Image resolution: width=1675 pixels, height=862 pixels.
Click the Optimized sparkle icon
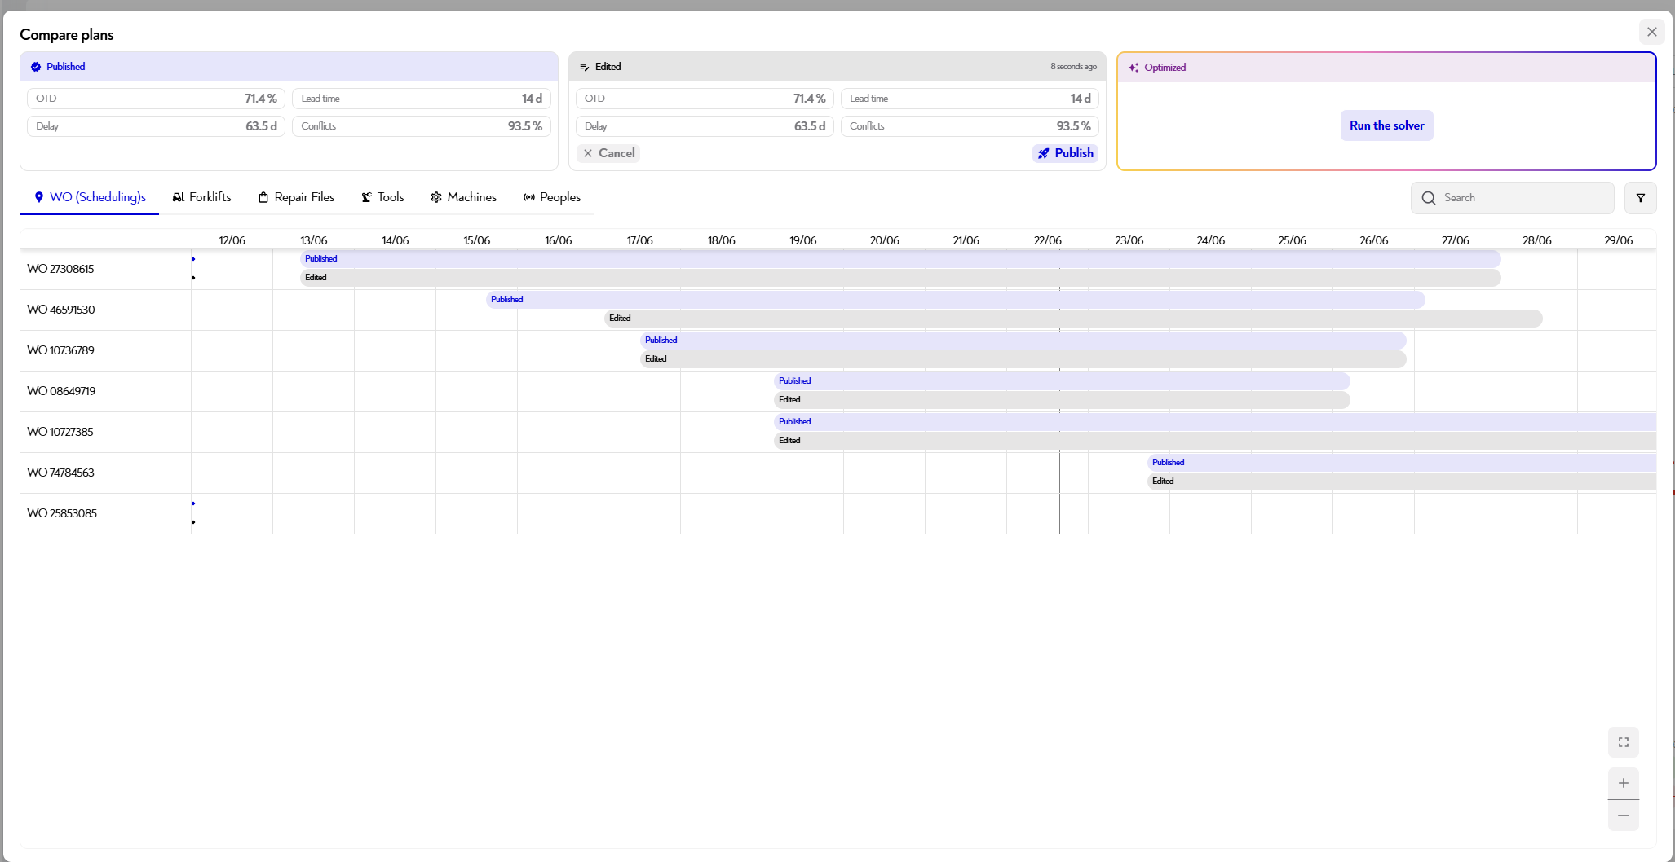coord(1134,68)
